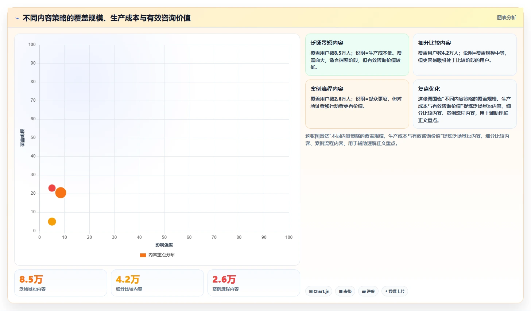Toggle the 内容重点分布 legend swatch

click(143, 255)
